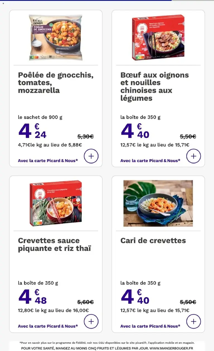
Task: Open the Cari de crevettes title
Action: (x=153, y=241)
